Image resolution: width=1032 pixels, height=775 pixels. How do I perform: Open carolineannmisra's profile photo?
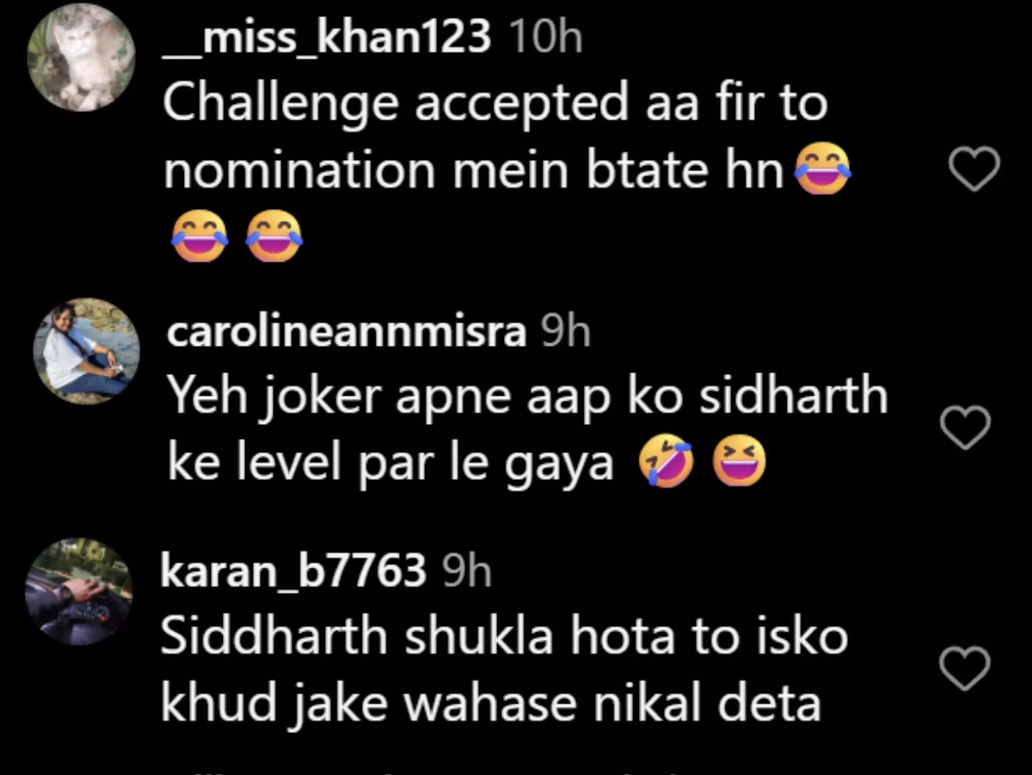coord(86,351)
